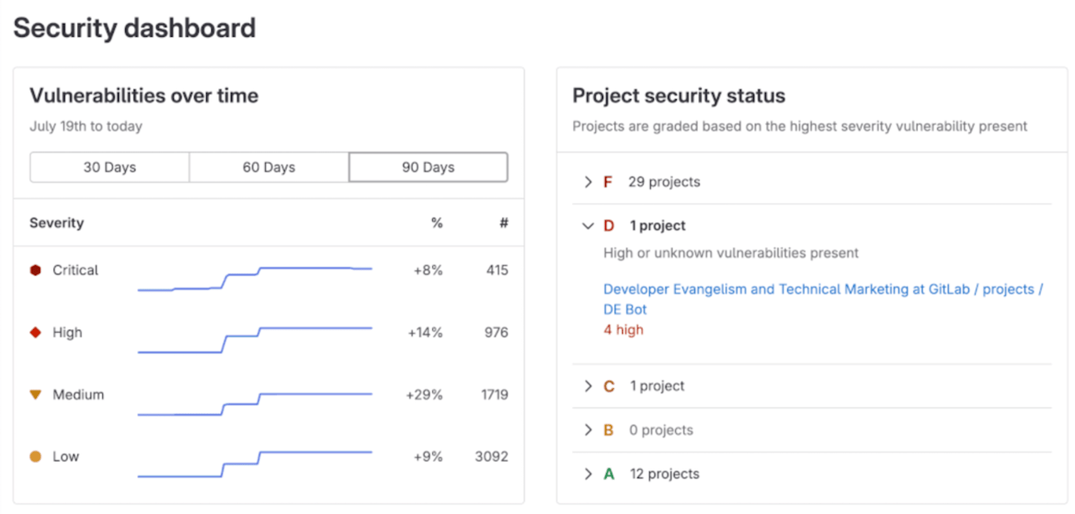Select the D grade badge
This screenshot has width=1075, height=514.
point(610,225)
